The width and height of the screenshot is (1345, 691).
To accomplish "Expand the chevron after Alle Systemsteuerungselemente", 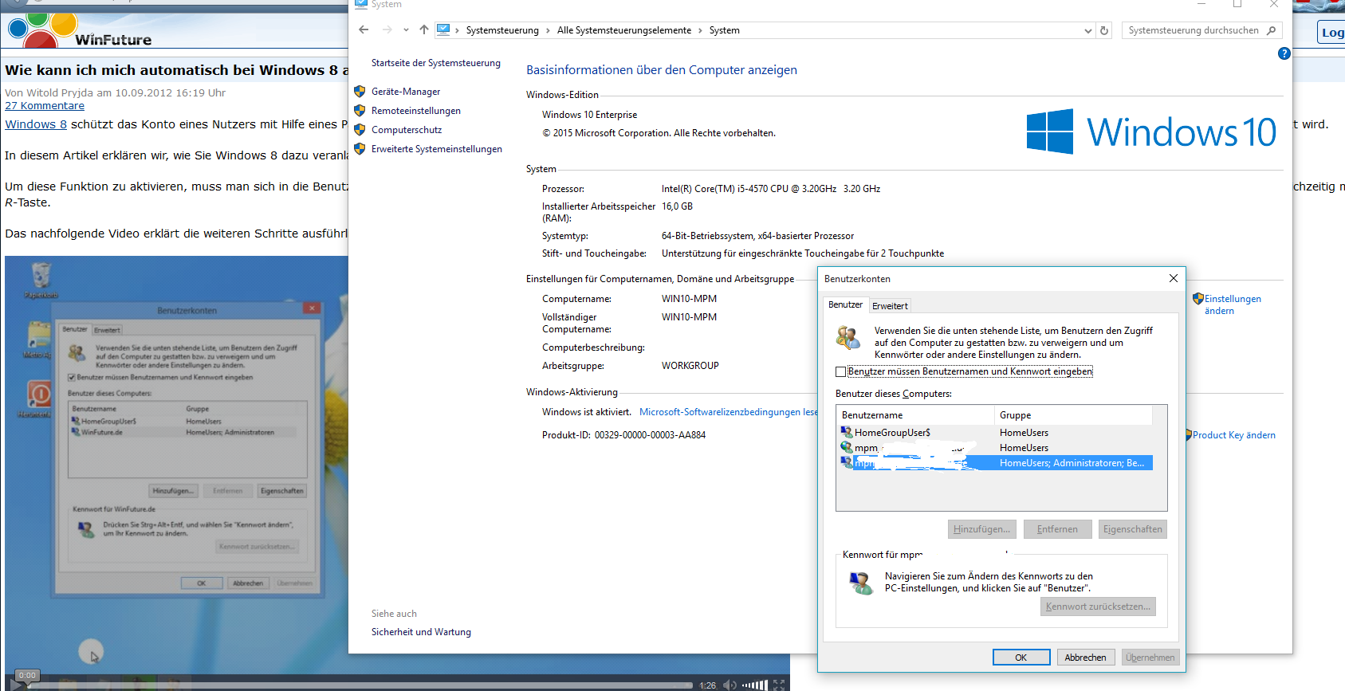I will [700, 30].
